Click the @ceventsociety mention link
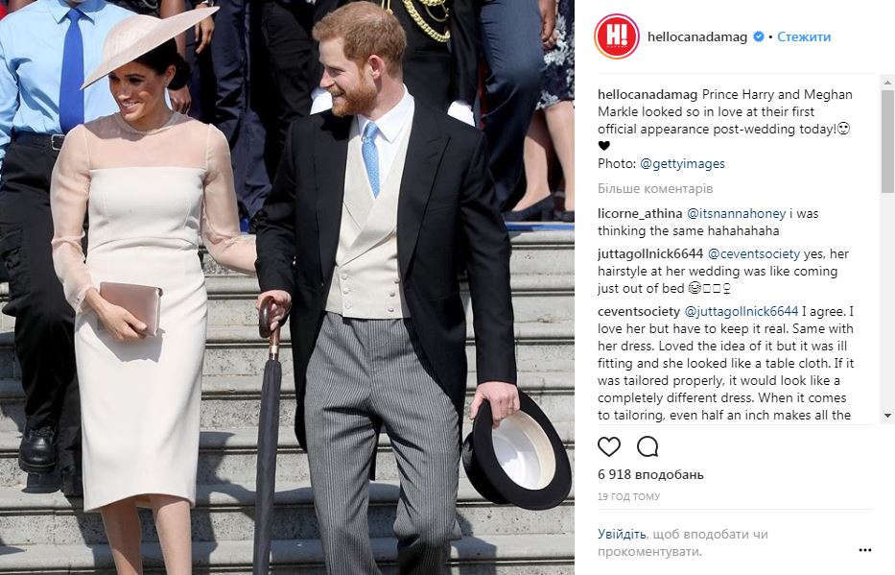The image size is (895, 575). point(754,254)
